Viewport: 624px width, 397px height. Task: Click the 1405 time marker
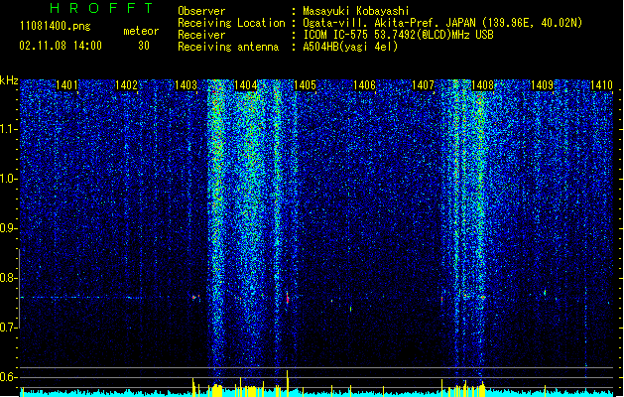coord(305,85)
